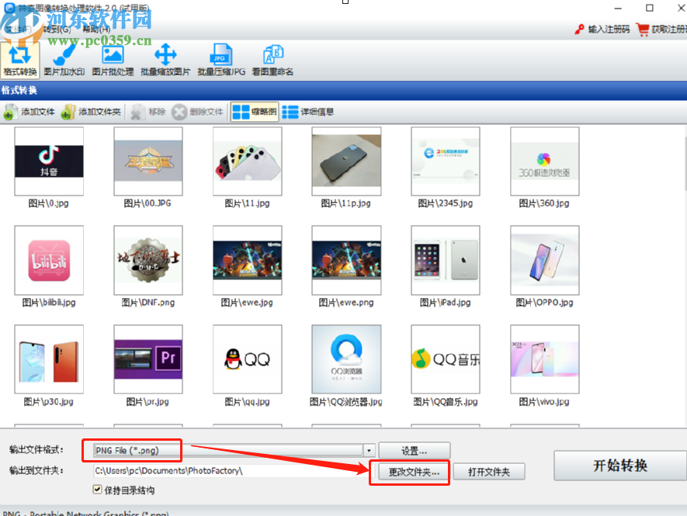The height and width of the screenshot is (516, 687).
Task: Click the file name label 图片\DNF.png
Action: click(148, 303)
